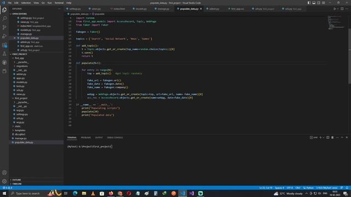Split the terminal panel
Image resolution: width=351 pixels, height=197 pixels.
(328, 137)
